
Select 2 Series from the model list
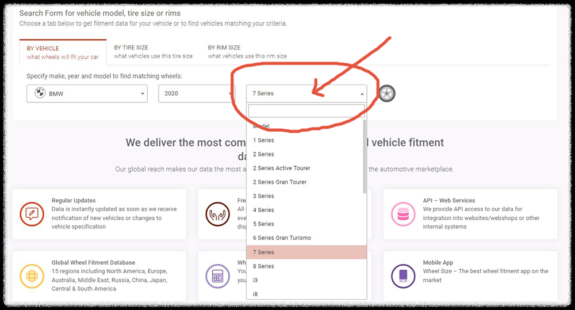[306, 154]
